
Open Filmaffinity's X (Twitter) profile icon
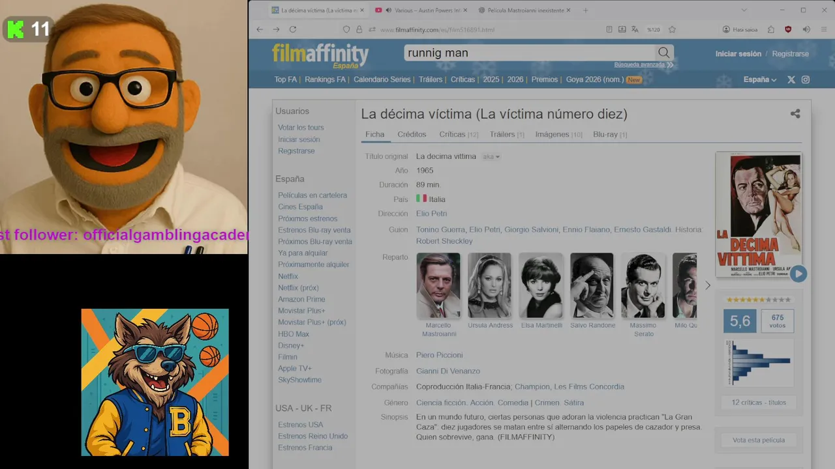point(791,79)
